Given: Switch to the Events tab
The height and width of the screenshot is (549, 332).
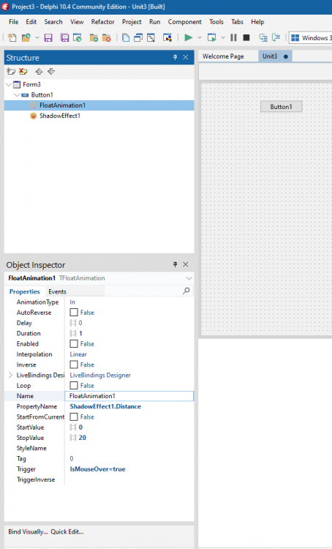Looking at the screenshot, I should [x=57, y=291].
